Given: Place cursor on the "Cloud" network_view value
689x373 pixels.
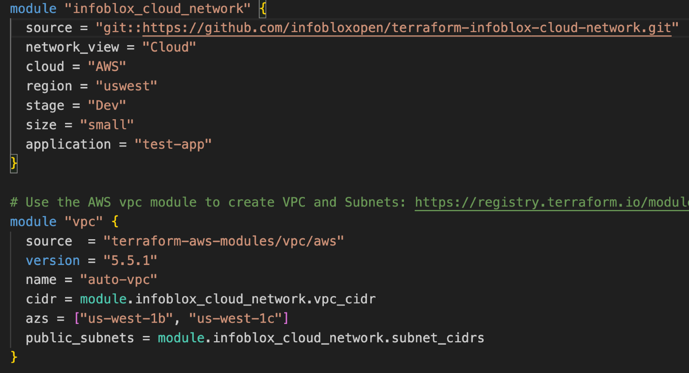Looking at the screenshot, I should coord(169,47).
